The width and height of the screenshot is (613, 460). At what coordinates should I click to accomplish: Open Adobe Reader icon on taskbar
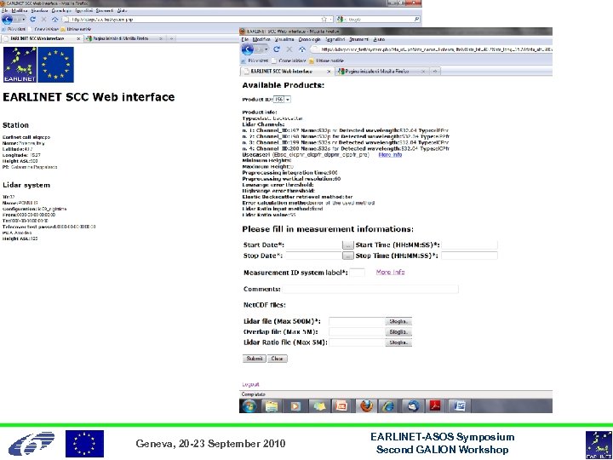[x=436, y=406]
